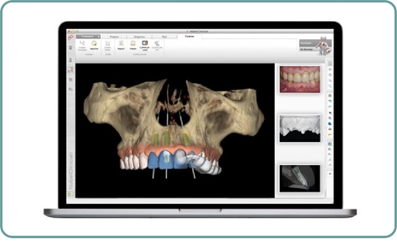Image resolution: width=397 pixels, height=244 pixels.
Task: Click the blue undo arrow icon
Action: click(x=330, y=102)
